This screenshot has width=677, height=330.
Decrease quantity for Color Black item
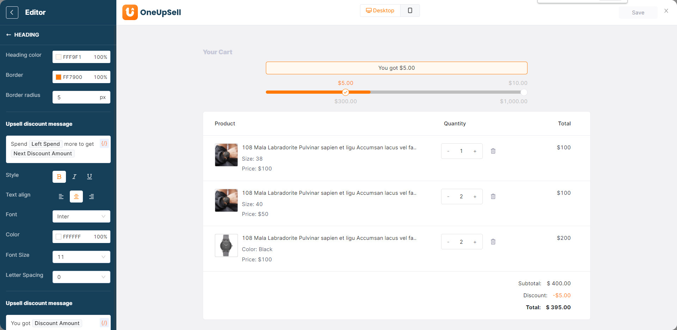click(448, 242)
